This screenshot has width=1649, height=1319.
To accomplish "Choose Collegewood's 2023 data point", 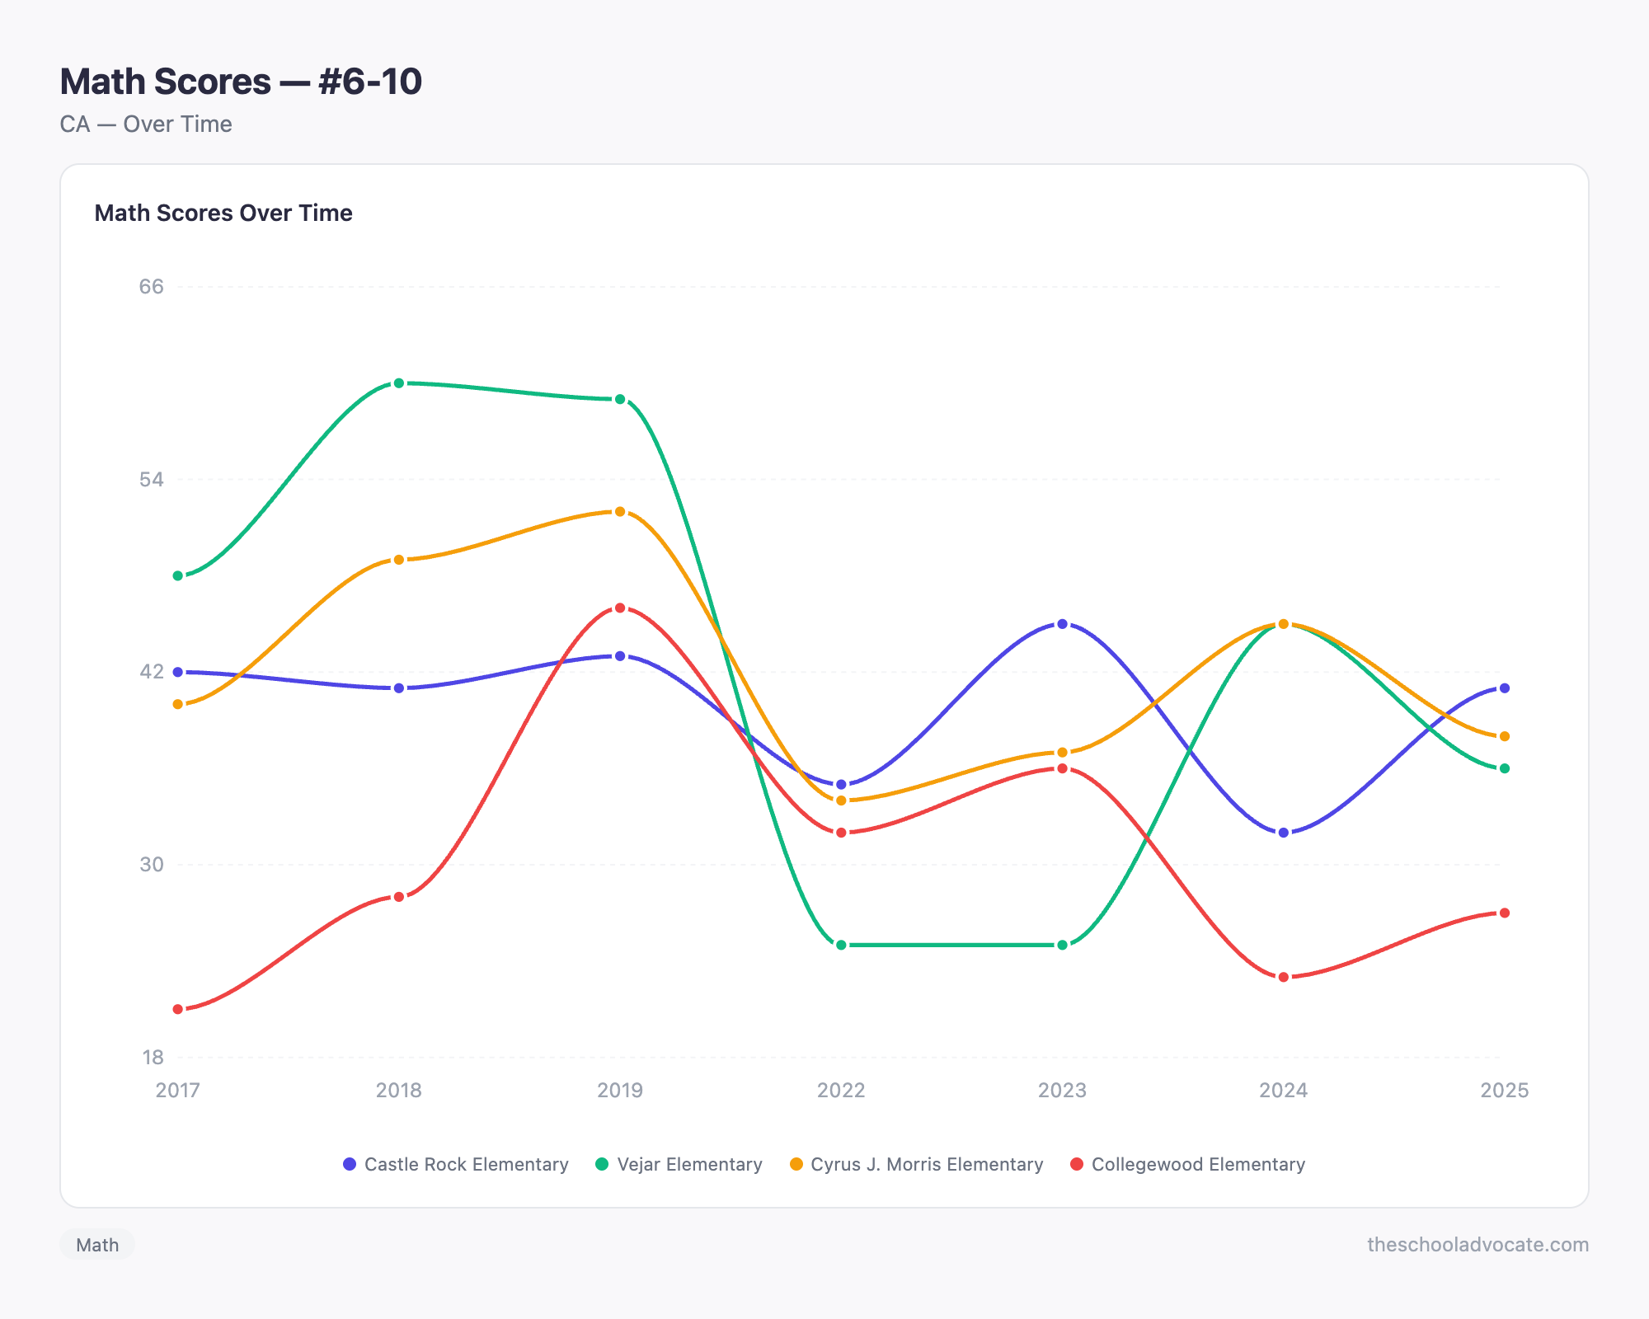I will pos(1062,768).
